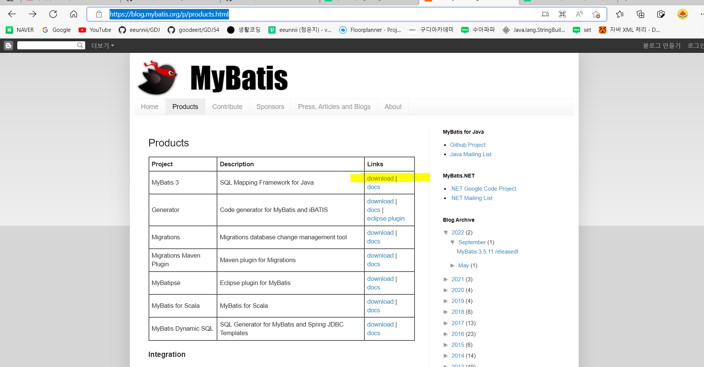This screenshot has width=704, height=367.
Task: Expand the 2021 blog archive
Action: pos(446,279)
